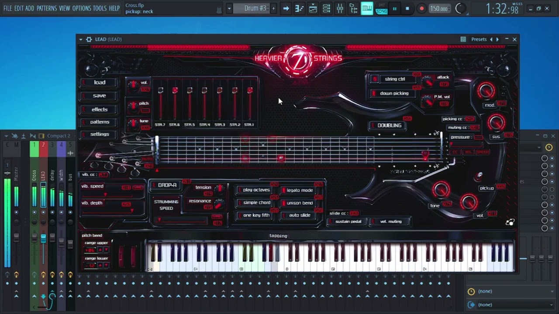Click the save button in Heavier7Strings

100,96
